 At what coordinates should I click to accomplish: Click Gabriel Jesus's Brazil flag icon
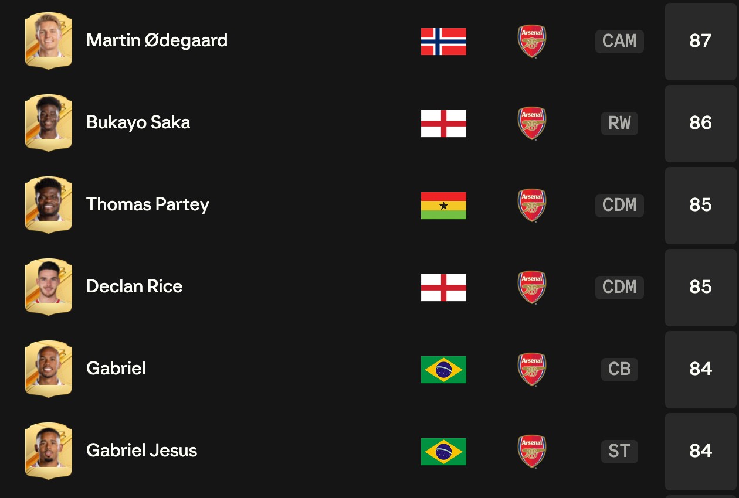[443, 452]
